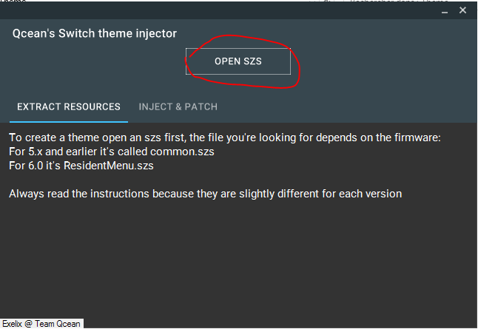Select the EXTRACT RESOURCES tab
Image resolution: width=478 pixels, height=329 pixels.
(x=69, y=107)
